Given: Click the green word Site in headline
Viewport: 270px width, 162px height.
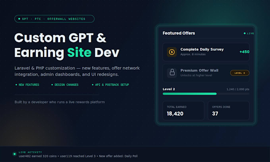Looking at the screenshot, I should (x=79, y=52).
